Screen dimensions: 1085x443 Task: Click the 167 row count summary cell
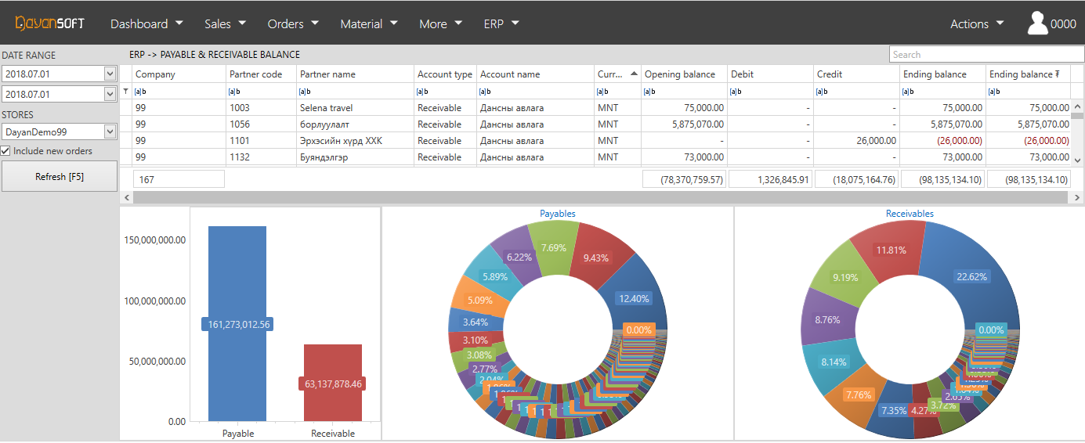179,179
